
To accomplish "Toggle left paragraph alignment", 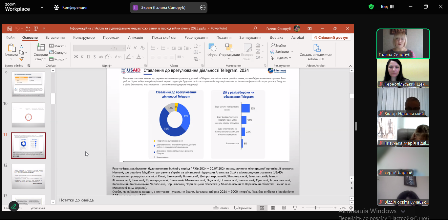I will click(153, 57).
